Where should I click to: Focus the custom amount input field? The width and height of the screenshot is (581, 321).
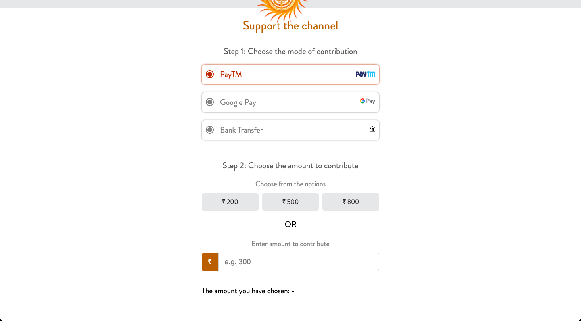point(299,262)
